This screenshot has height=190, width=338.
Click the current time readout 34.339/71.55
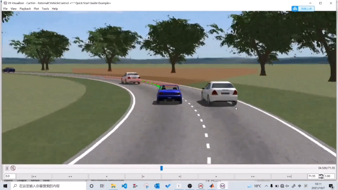[x=326, y=168]
